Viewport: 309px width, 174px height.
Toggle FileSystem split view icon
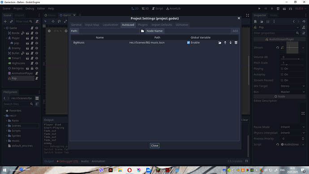(37, 98)
